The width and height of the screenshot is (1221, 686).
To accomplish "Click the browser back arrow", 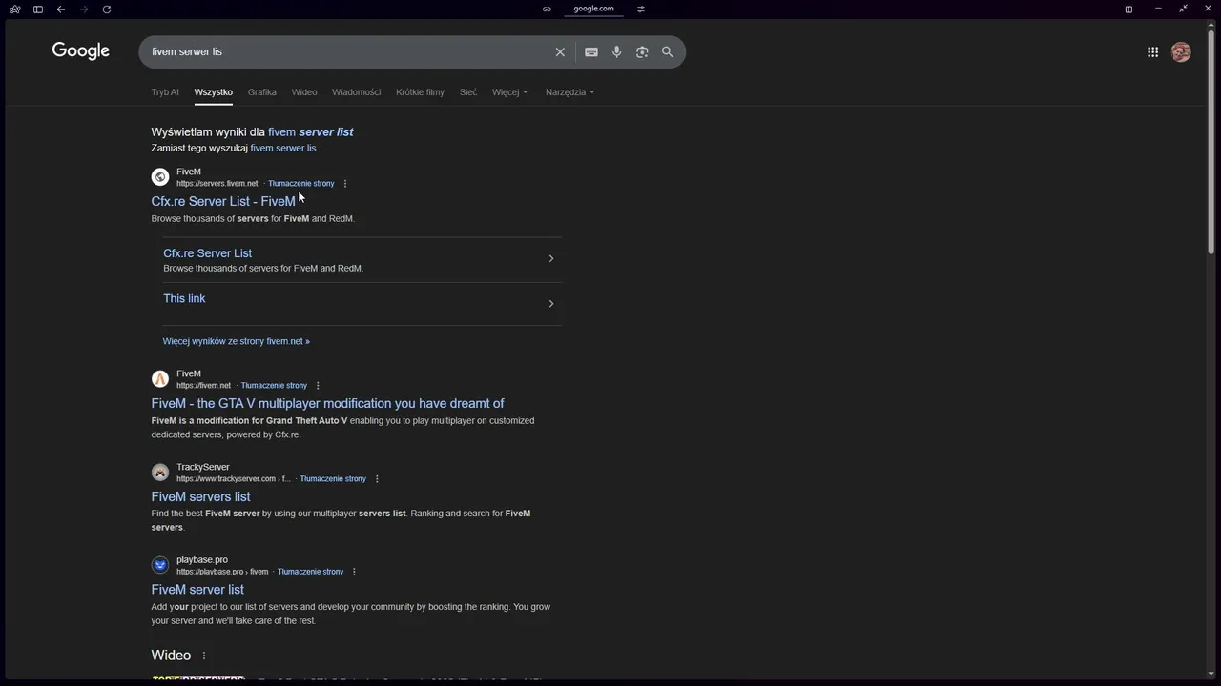I will (x=61, y=10).
